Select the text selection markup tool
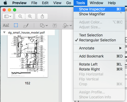The image size is (127, 102). click(6, 25)
